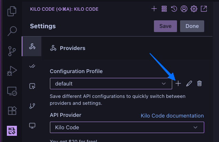
Task: Open the Explorer files icon in activity bar
Action: click(x=12, y=11)
